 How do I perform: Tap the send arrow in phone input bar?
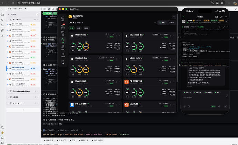click(226, 106)
